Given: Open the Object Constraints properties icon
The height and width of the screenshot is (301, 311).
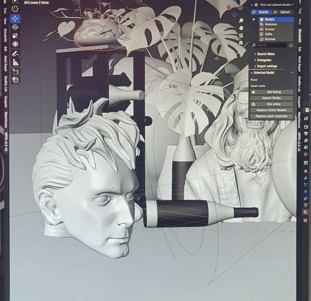Looking at the screenshot, I should 306,198.
